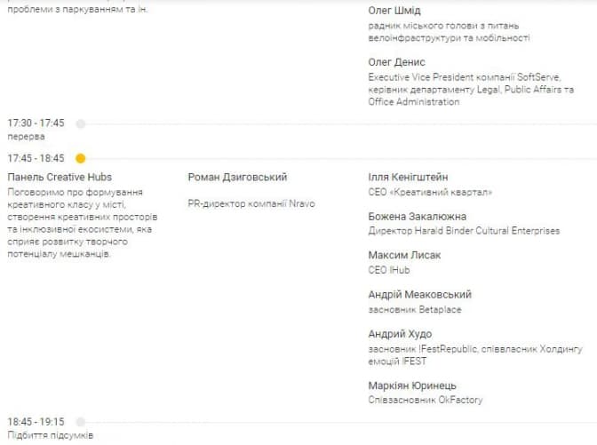The width and height of the screenshot is (597, 445).
Task: Click the gray timeline dot at 18:45 - 19:15
Action: pos(81,421)
